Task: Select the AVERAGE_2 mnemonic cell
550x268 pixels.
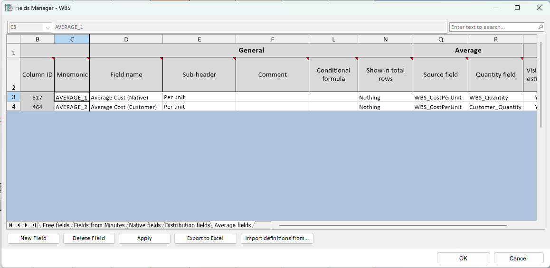Action: [x=72, y=107]
